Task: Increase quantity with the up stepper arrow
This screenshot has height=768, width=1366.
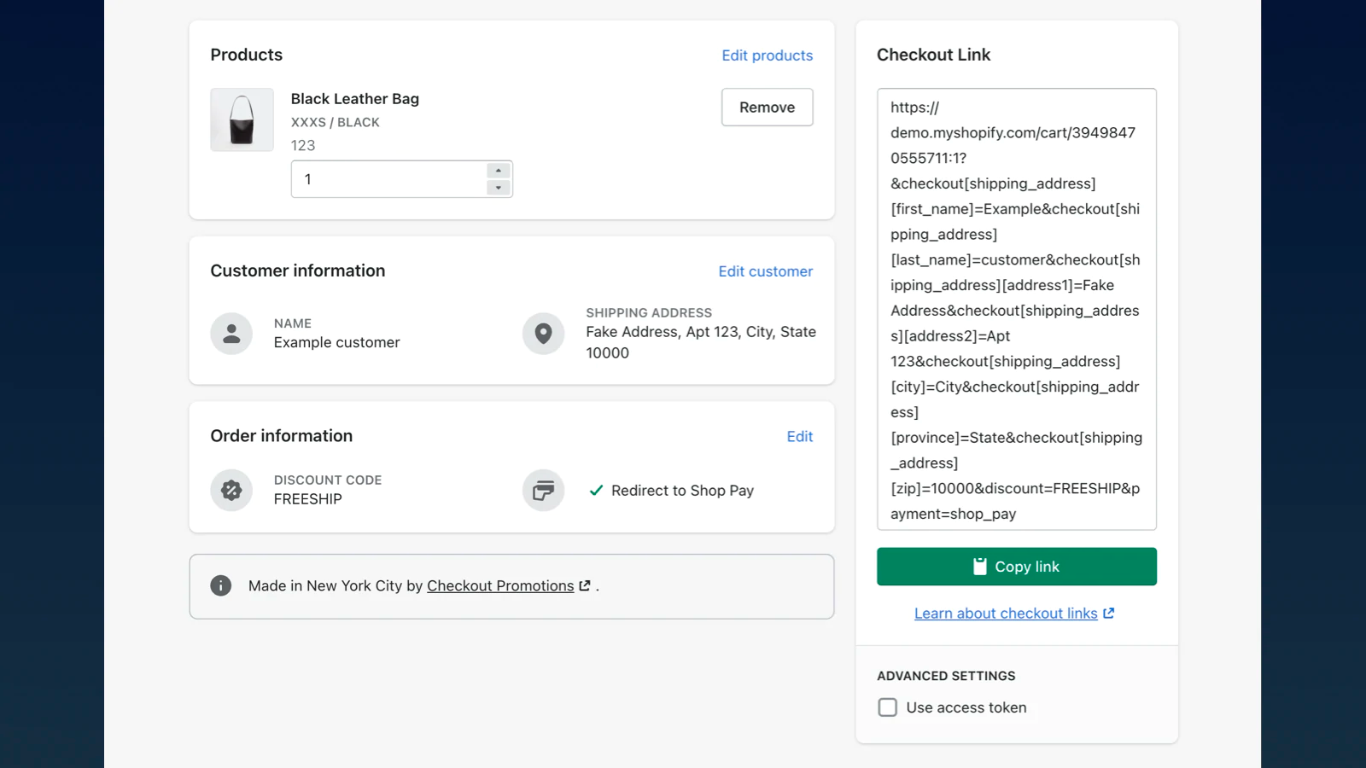Action: click(x=499, y=171)
